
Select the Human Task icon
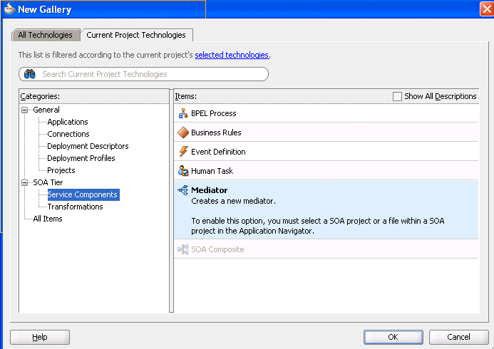[183, 170]
